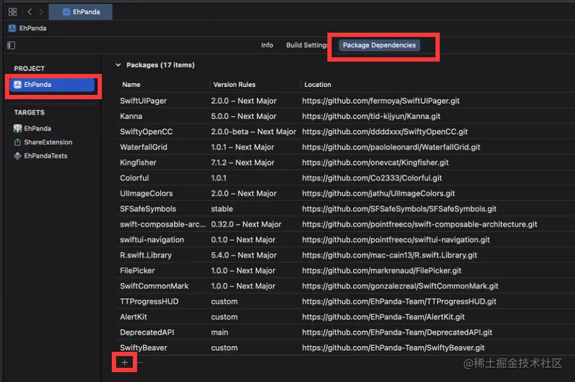Select the WaterfallGrid package row
Screen dimensions: 575x382
(345, 147)
